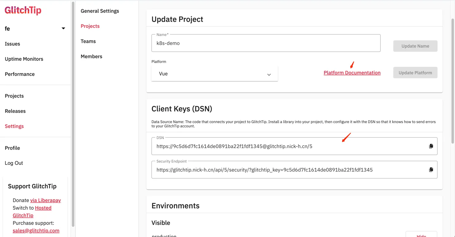Open the Performance page
Viewport: 455px width, 237px height.
tap(20, 74)
